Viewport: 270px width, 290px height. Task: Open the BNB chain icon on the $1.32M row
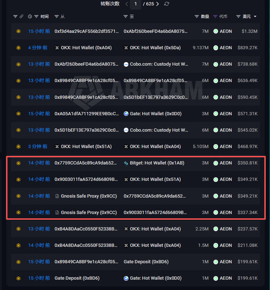[18, 31]
